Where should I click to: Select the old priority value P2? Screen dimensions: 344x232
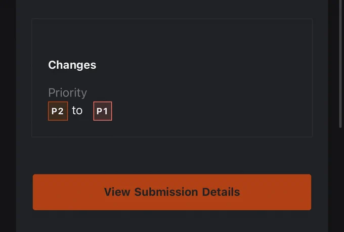pos(58,111)
